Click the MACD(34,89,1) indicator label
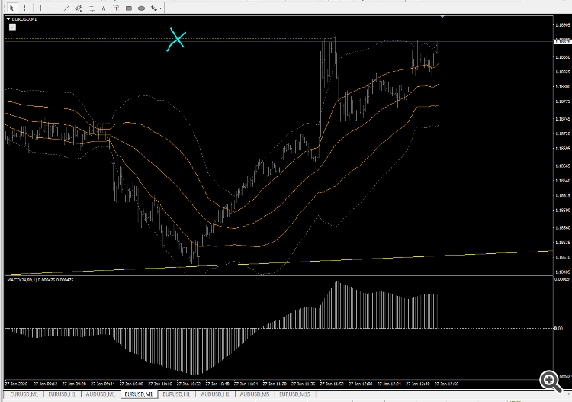 pos(40,280)
